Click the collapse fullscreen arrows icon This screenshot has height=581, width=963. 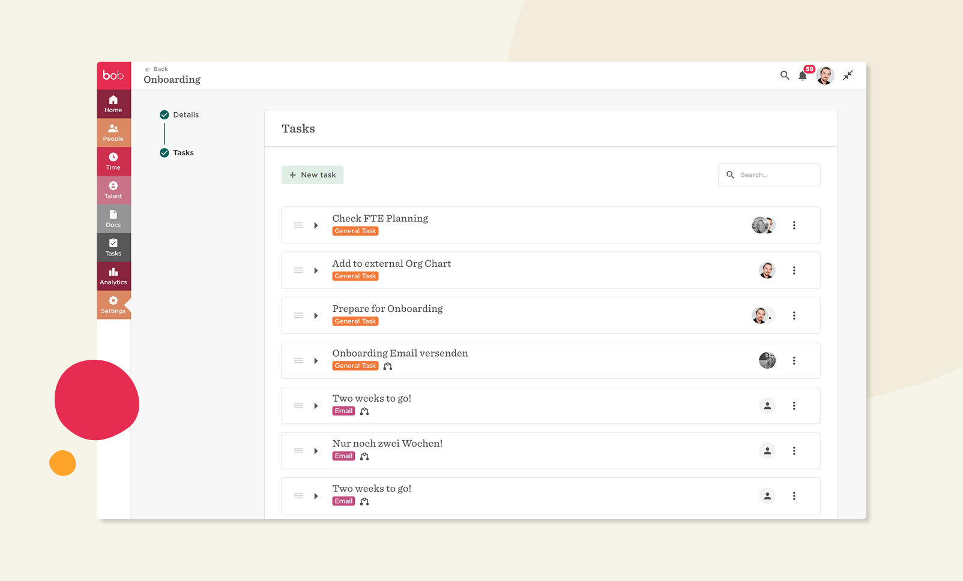(848, 76)
